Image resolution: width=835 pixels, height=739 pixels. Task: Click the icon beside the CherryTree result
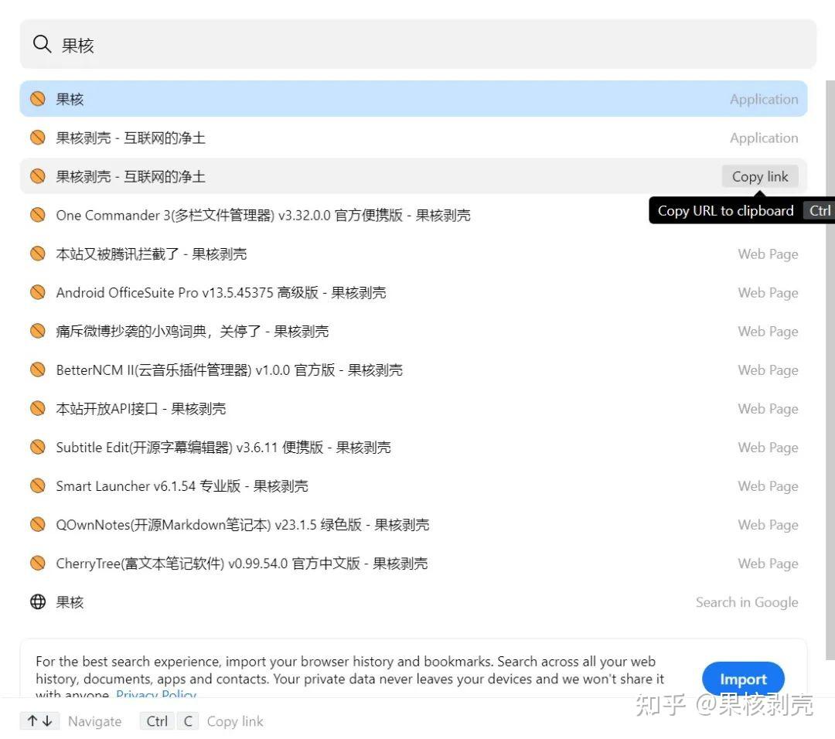[x=36, y=563]
